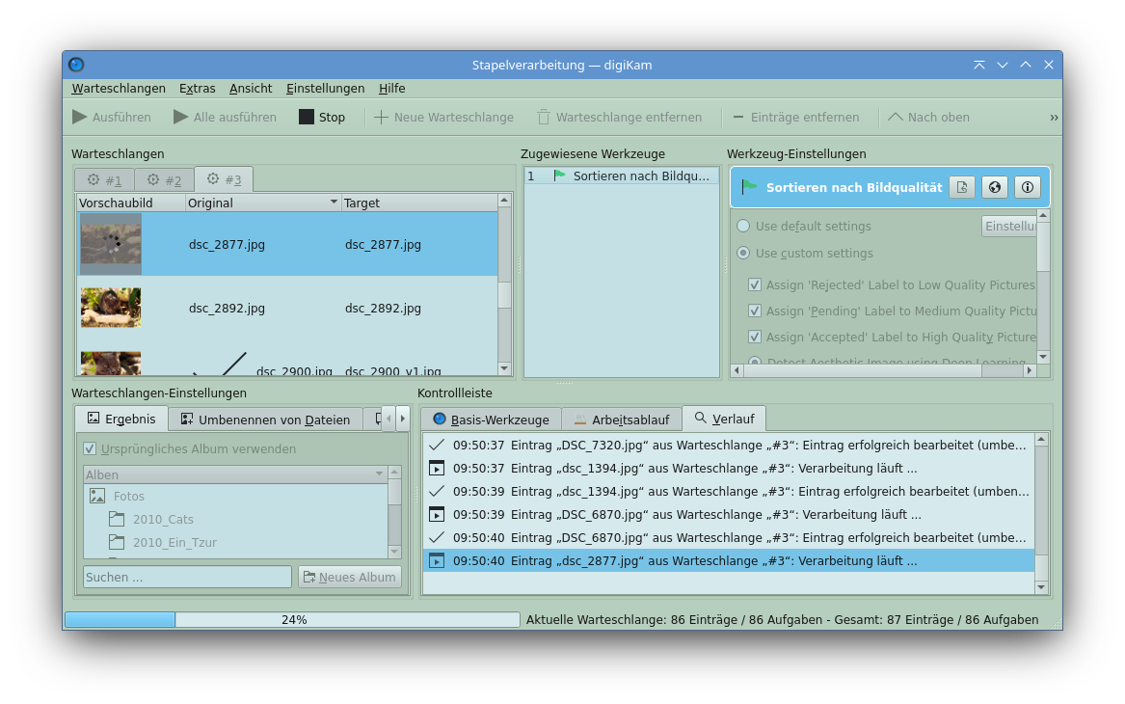Select Use custom settings radio button

(743, 253)
